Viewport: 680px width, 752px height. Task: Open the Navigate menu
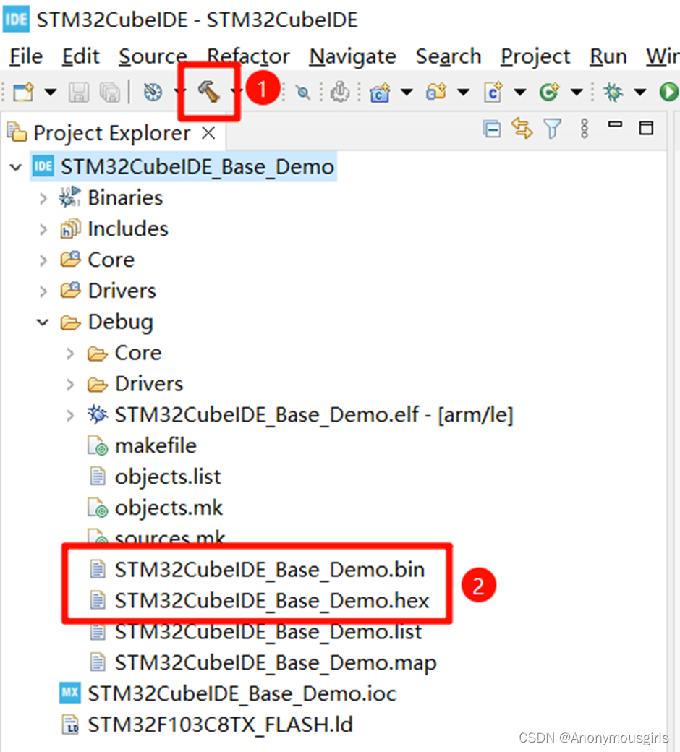[x=352, y=56]
